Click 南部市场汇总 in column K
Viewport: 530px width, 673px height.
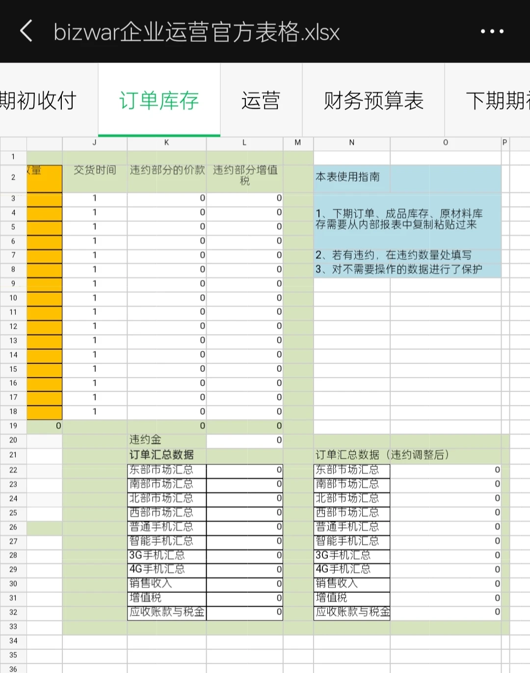[x=167, y=484]
